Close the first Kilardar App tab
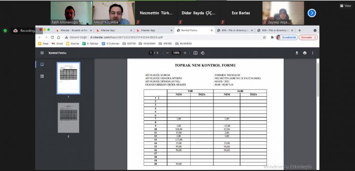The image size is (355, 171). (x=131, y=30)
